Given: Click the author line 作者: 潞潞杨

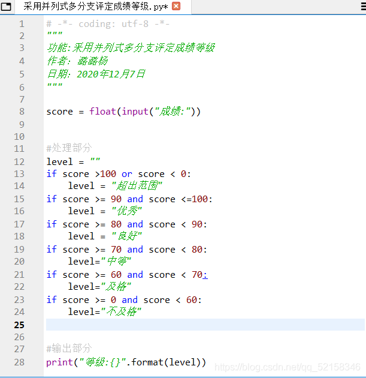Looking at the screenshot, I should [x=77, y=61].
